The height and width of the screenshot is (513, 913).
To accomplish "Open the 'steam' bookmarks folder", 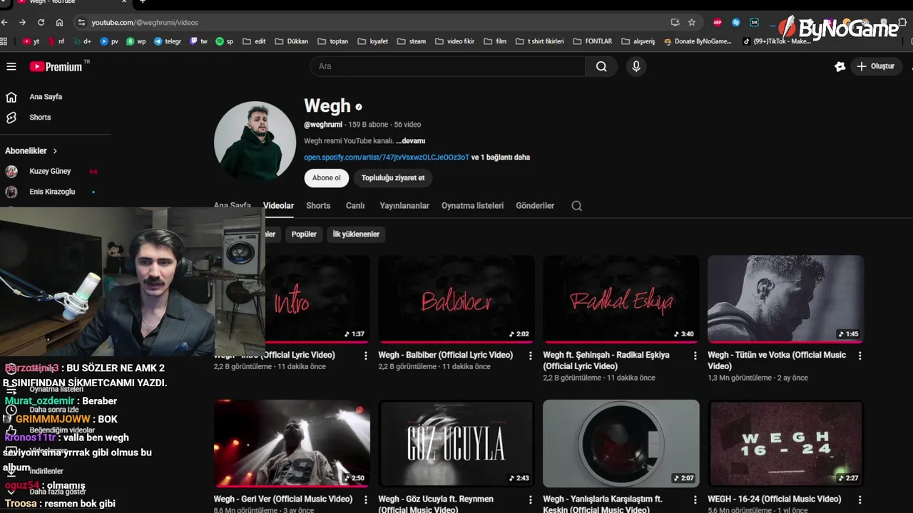I will (412, 41).
